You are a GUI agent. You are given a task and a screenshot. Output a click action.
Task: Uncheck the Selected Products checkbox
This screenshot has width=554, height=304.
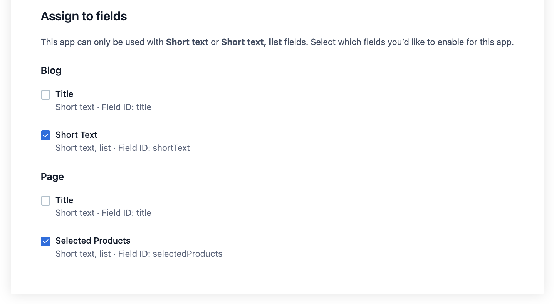click(x=45, y=241)
